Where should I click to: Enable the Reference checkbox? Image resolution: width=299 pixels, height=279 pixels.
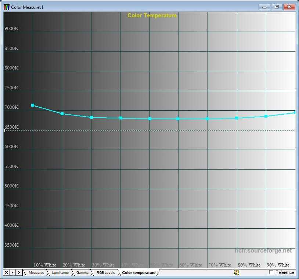pos(271,272)
